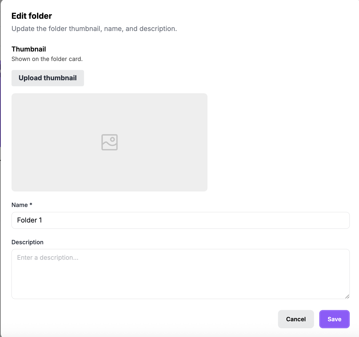The image size is (359, 337).
Task: Click the required asterisk beside Name
Action: pos(31,204)
